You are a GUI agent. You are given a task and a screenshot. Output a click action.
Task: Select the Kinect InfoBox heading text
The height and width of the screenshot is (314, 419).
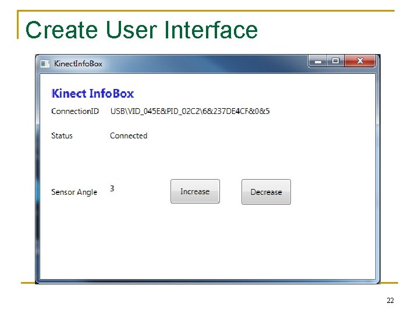click(93, 94)
